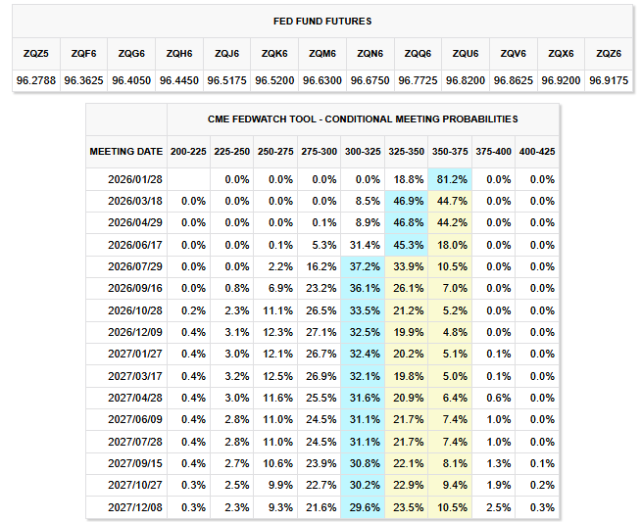
Task: Click the 2026/12/09 meeting date cell
Action: click(136, 332)
